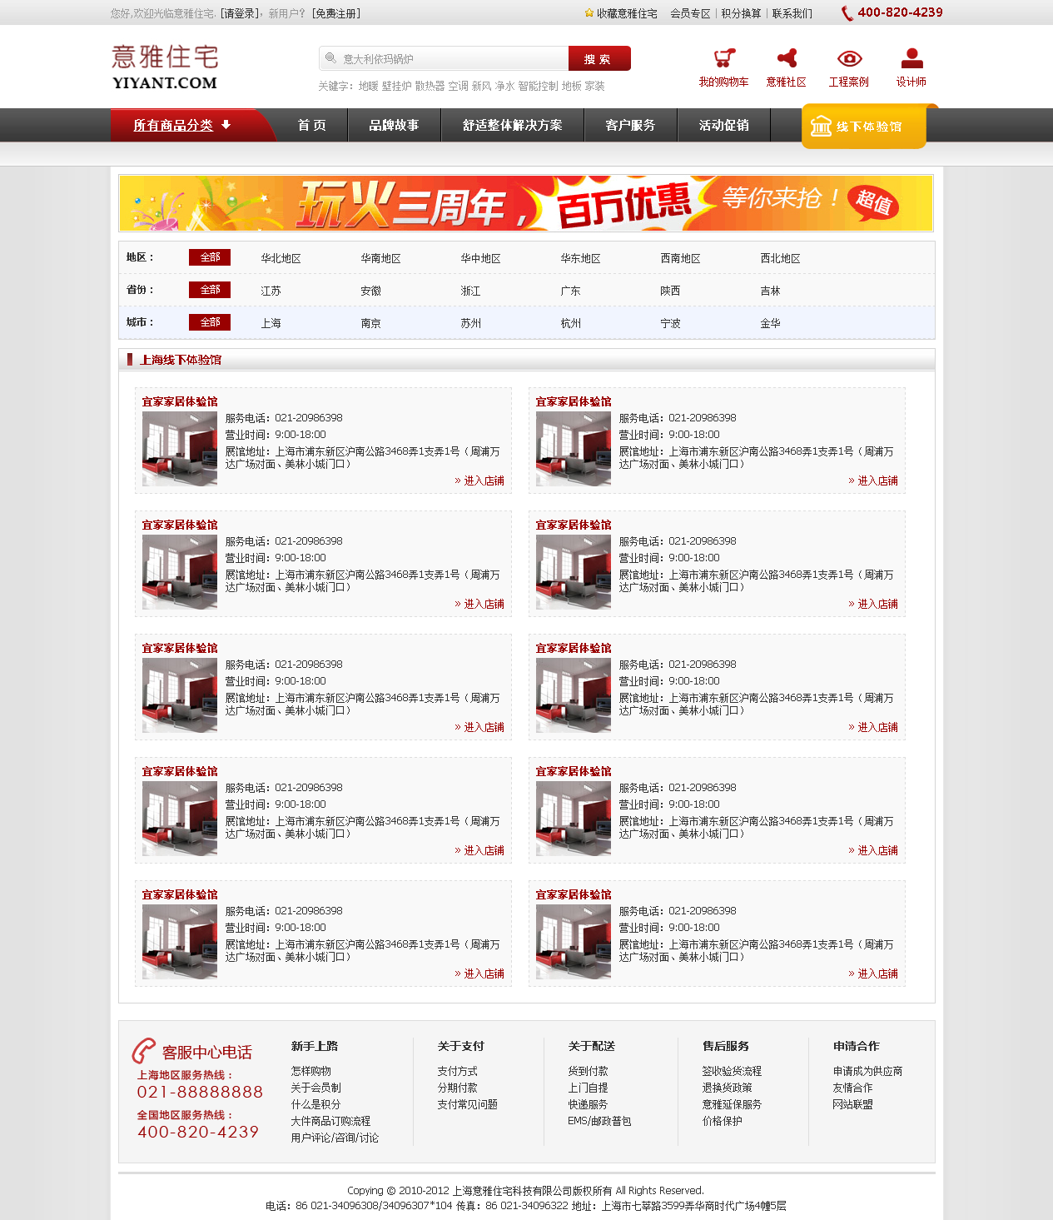Select 全部 in the 城市 filter row
Screen dimensions: 1053x1220
pos(210,322)
